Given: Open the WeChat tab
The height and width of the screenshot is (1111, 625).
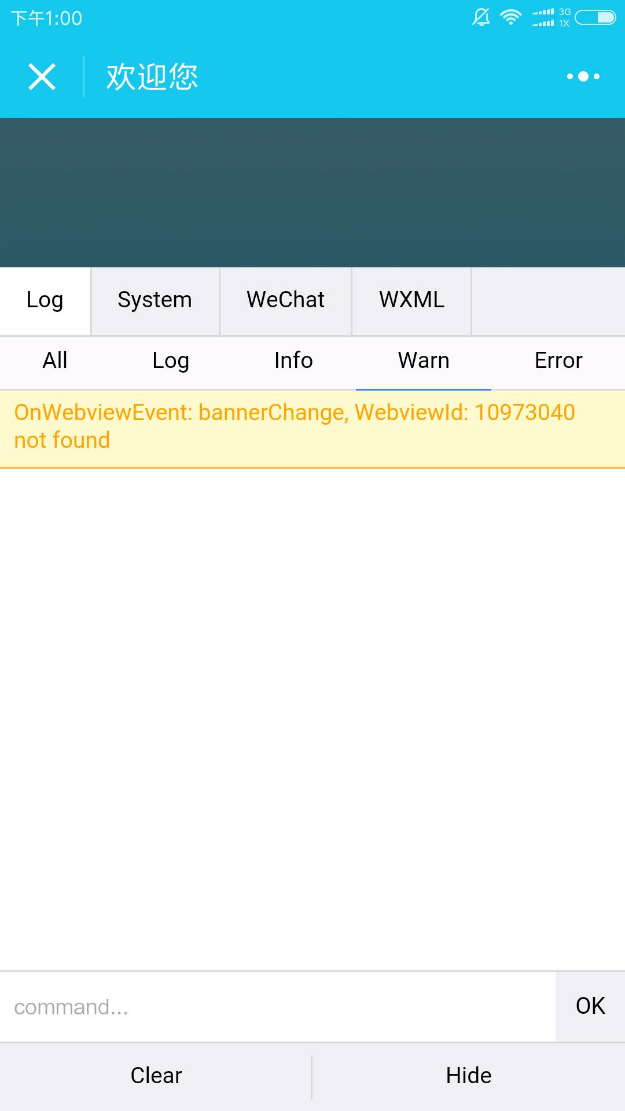Looking at the screenshot, I should coord(285,301).
